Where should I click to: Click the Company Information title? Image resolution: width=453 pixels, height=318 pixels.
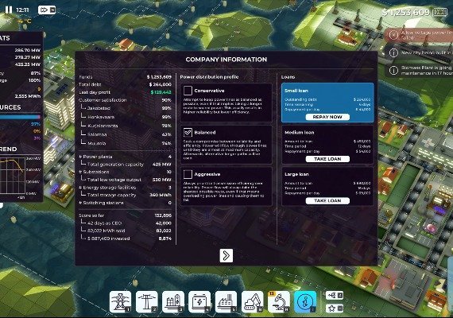pos(226,60)
